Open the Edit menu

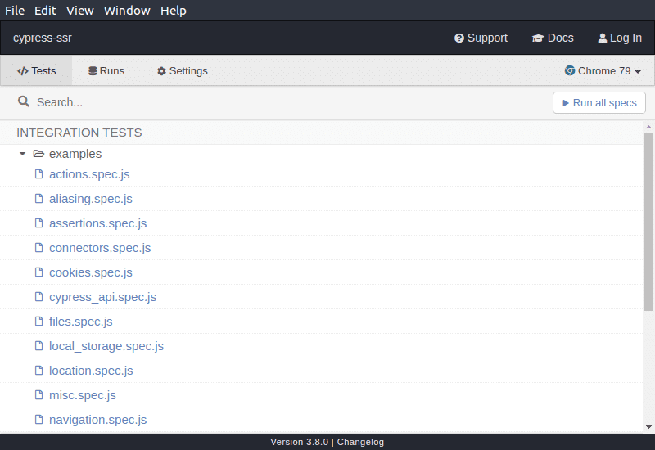pos(45,11)
